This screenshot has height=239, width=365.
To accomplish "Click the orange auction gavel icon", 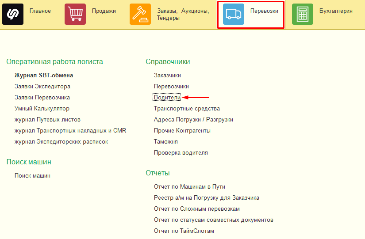I will [140, 14].
